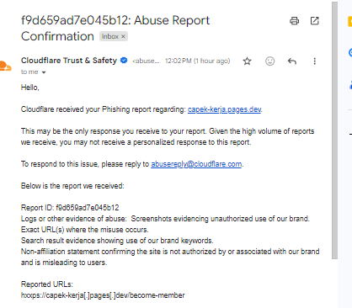Click the email's vertical scrollbar
This screenshot has width=352, height=308.
coord(334,130)
